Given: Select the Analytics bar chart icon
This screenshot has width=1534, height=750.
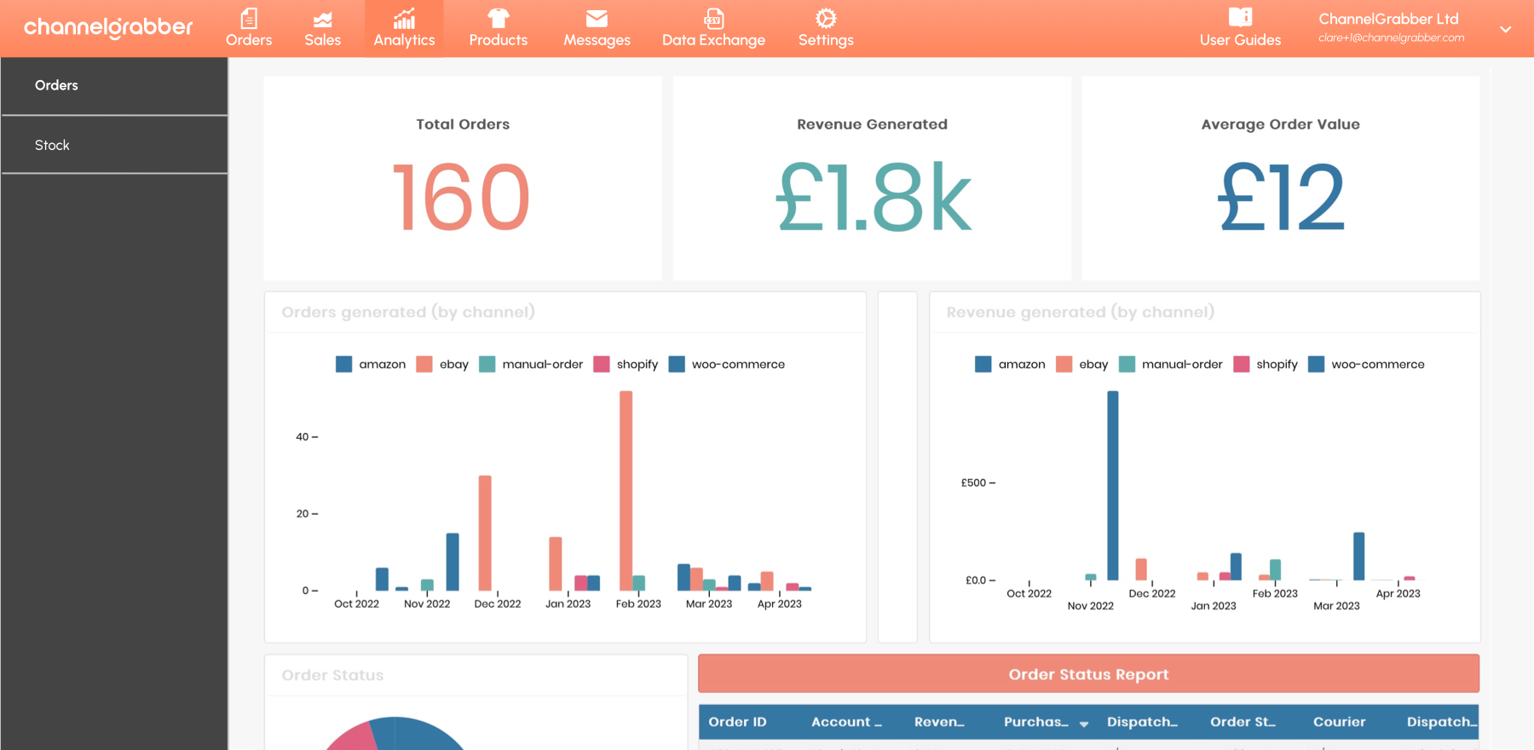Looking at the screenshot, I should [404, 18].
